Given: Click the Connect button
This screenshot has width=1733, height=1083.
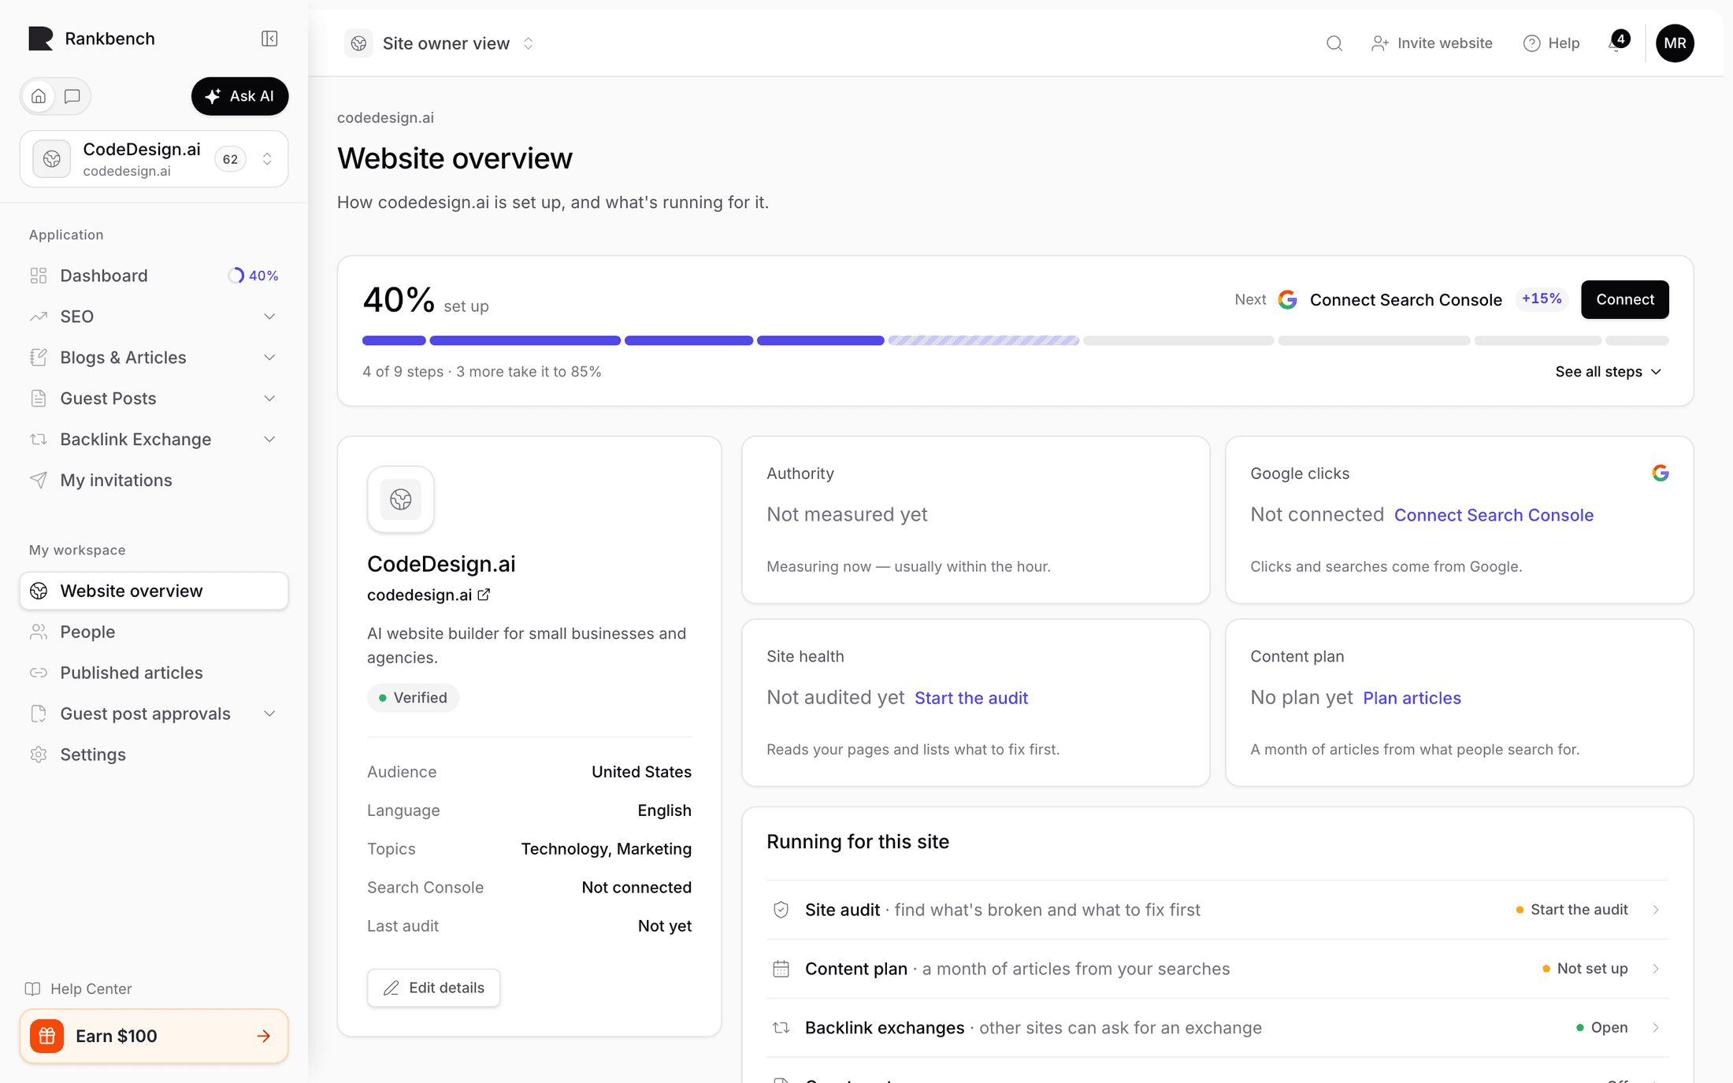Looking at the screenshot, I should pos(1624,299).
